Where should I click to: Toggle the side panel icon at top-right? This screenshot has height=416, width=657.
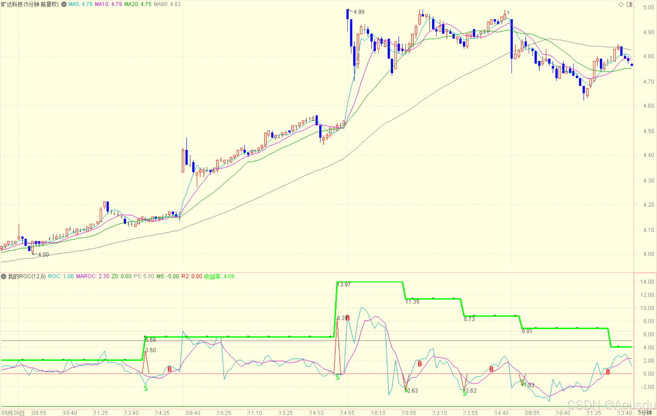tap(629, 4)
